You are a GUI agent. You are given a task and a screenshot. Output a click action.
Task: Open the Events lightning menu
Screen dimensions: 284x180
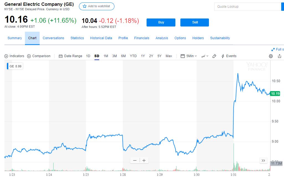pos(229,56)
